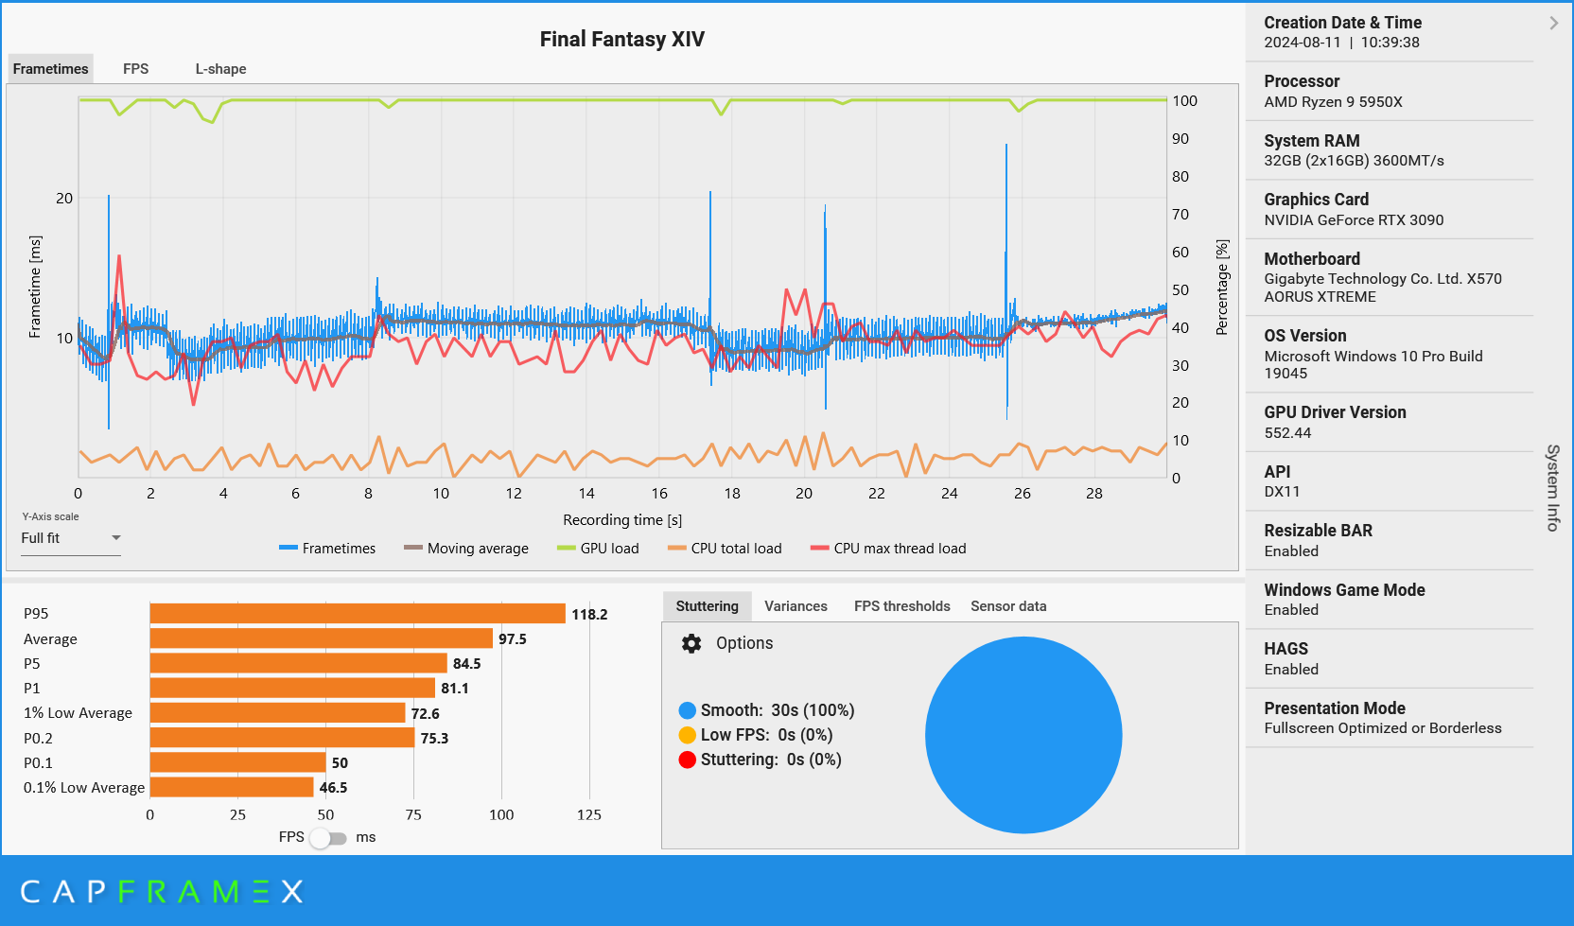Click the P0.1 bar showing 50
Viewport: 1574px width, 926px height.
(x=238, y=762)
